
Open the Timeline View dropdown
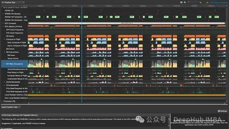[13, 3]
